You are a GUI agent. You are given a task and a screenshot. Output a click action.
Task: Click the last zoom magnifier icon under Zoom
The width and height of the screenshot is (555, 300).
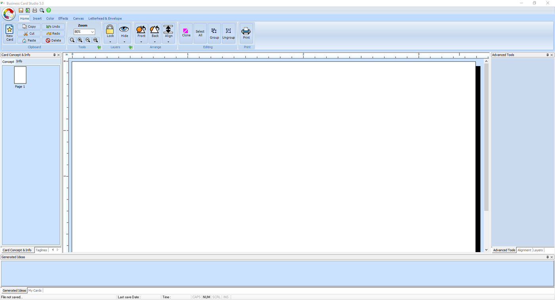coord(96,40)
